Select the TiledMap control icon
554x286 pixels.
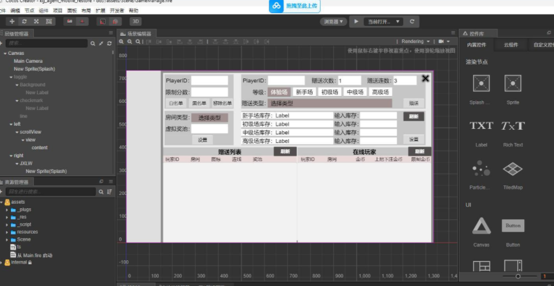tap(513, 169)
